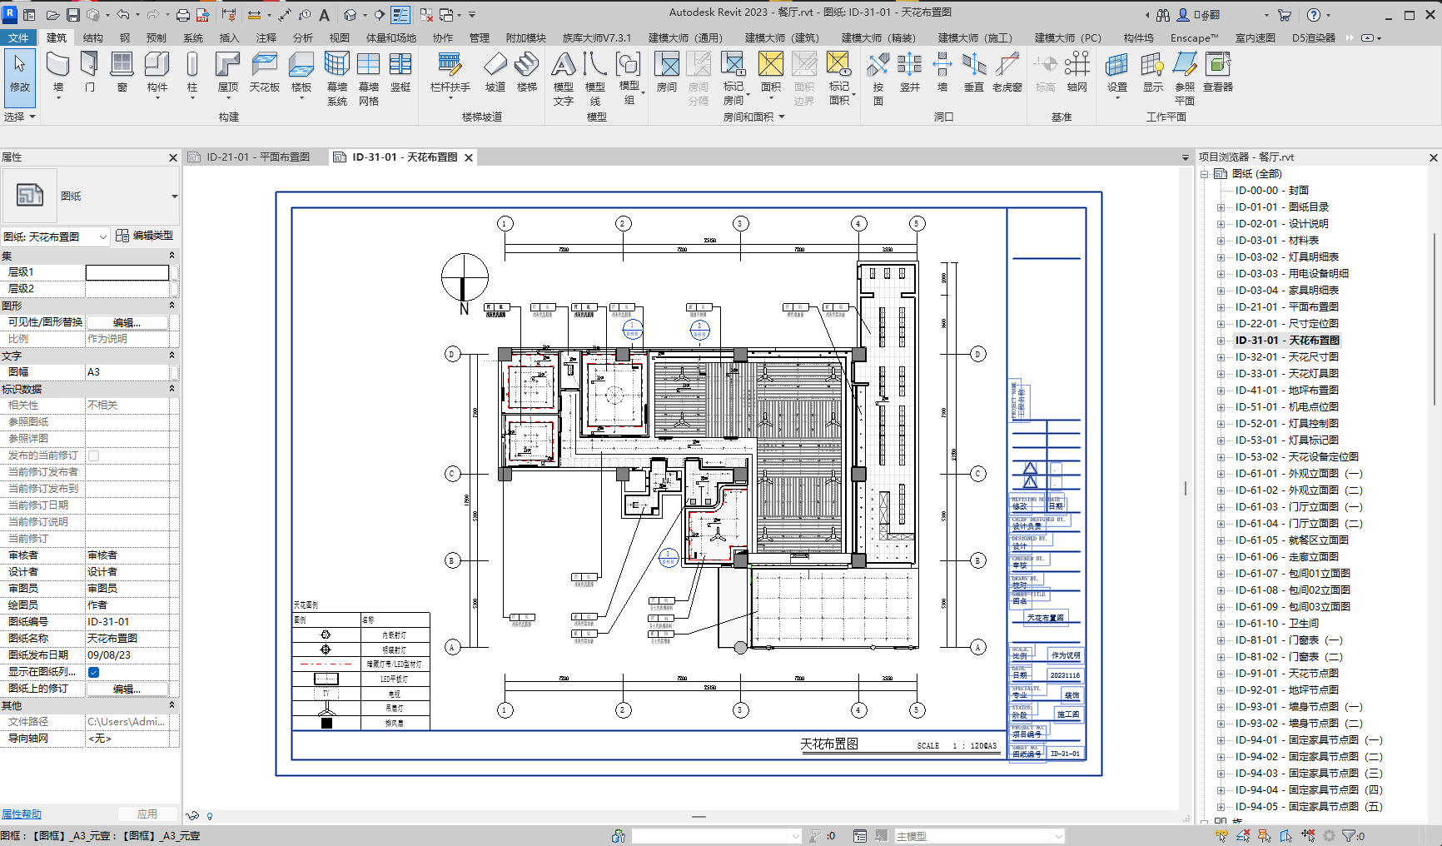Toggle the 显示在图纸列表 checkbox
1442x846 pixels.
click(94, 672)
